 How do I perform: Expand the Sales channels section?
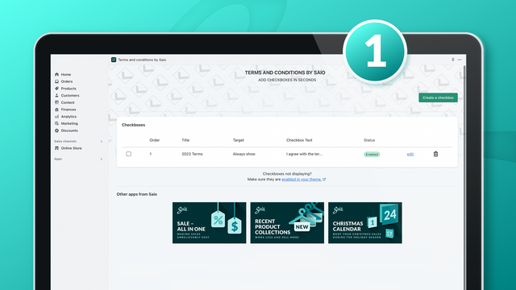(102, 142)
